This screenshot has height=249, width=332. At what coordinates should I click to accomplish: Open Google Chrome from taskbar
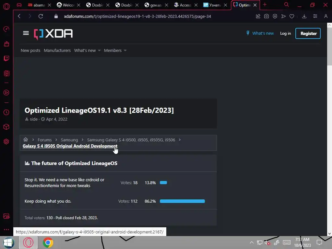48,243
